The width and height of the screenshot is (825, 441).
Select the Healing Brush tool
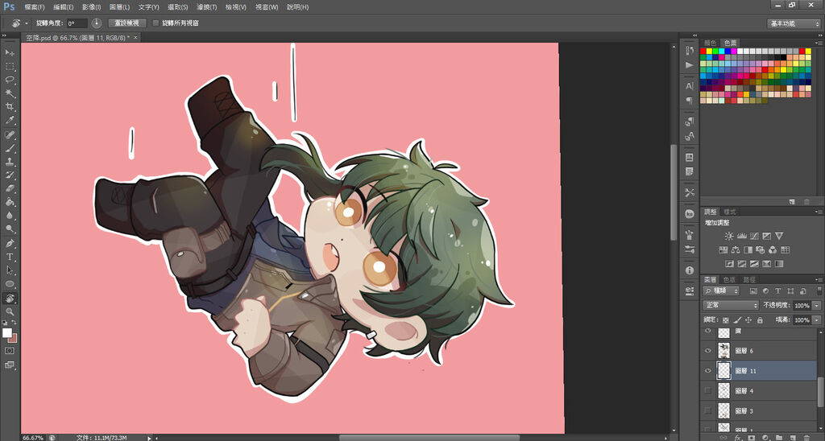point(10,135)
